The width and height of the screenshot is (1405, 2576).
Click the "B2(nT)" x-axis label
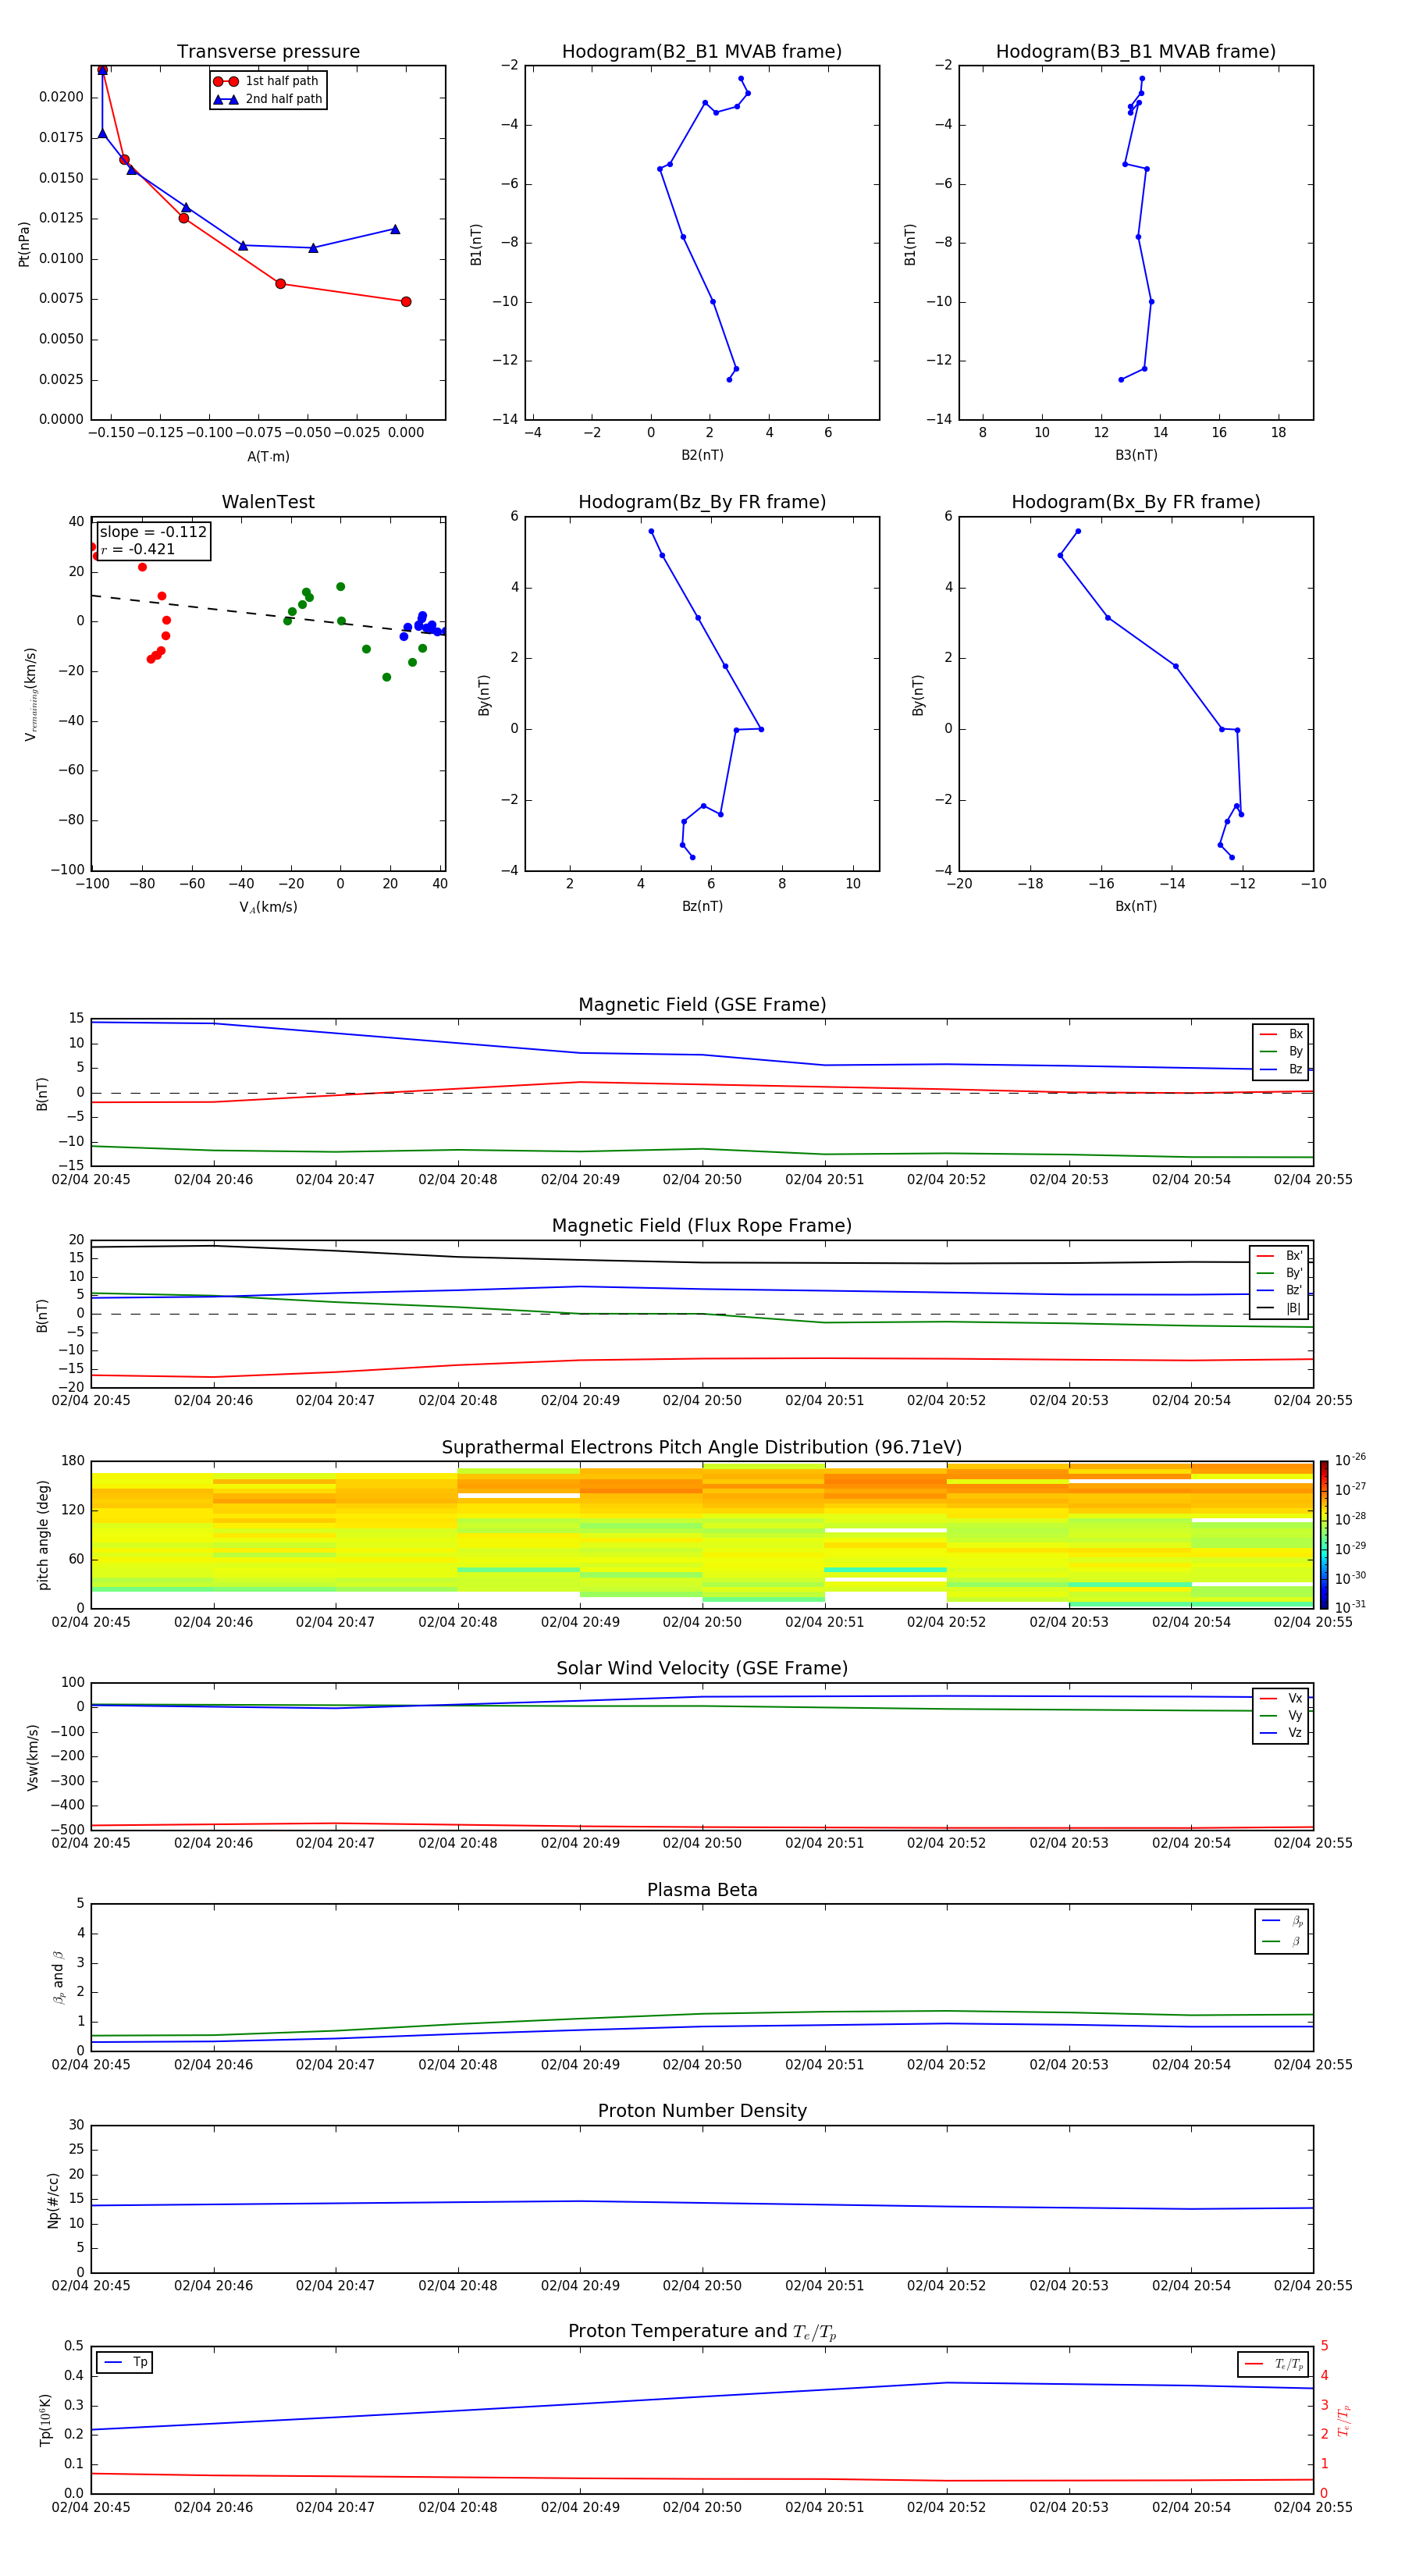coord(702,455)
